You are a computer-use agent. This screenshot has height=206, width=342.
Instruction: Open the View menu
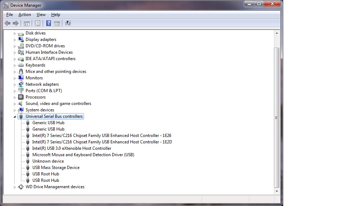pyautogui.click(x=41, y=15)
